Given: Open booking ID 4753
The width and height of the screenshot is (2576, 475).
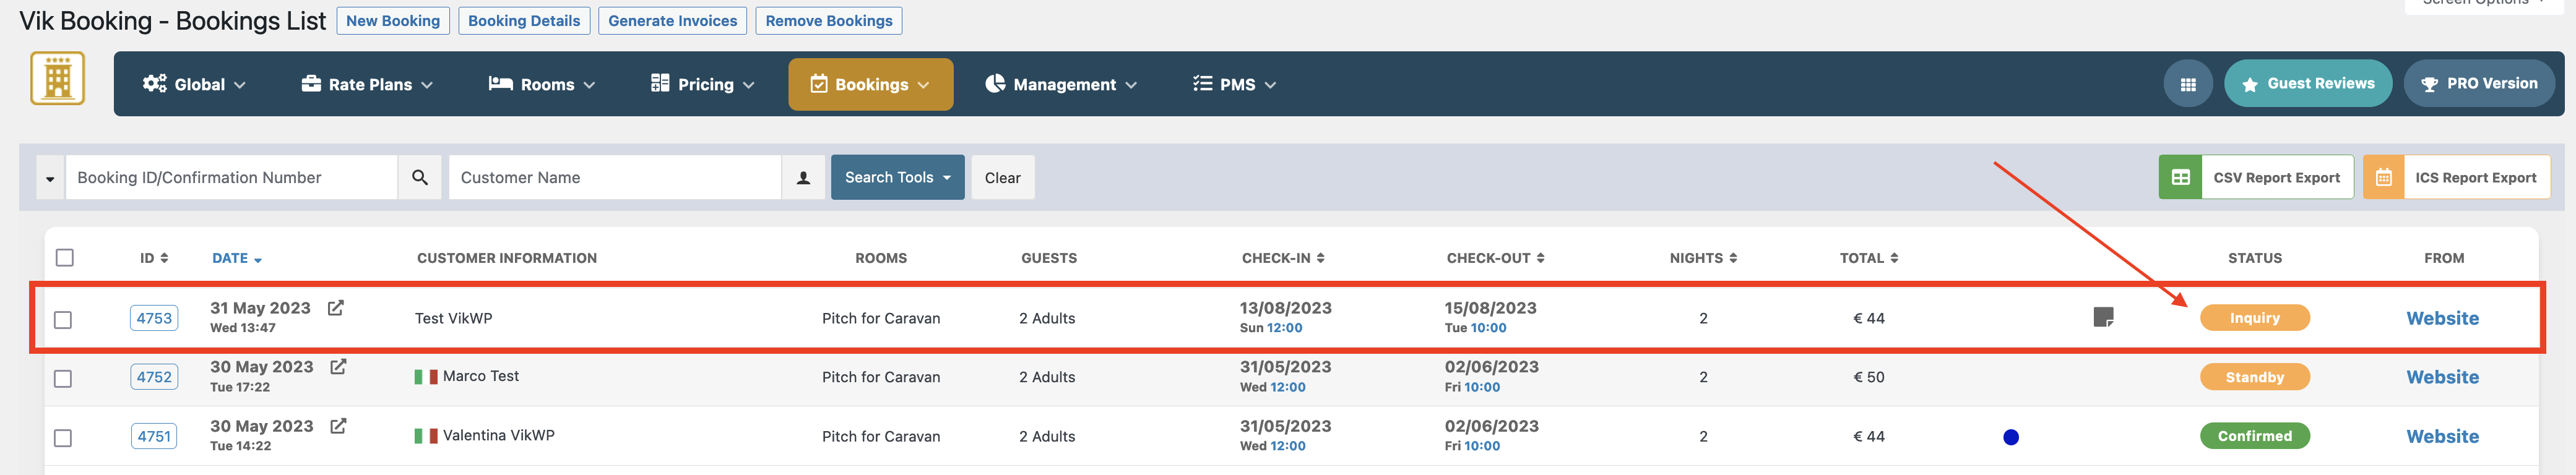Looking at the screenshot, I should (x=154, y=318).
